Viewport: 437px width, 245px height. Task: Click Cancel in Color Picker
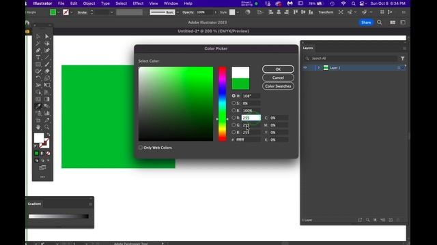click(x=278, y=78)
